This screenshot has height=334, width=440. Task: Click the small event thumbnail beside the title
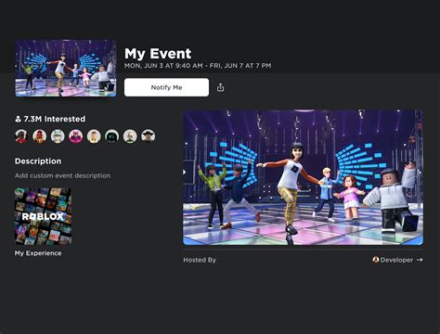66,68
